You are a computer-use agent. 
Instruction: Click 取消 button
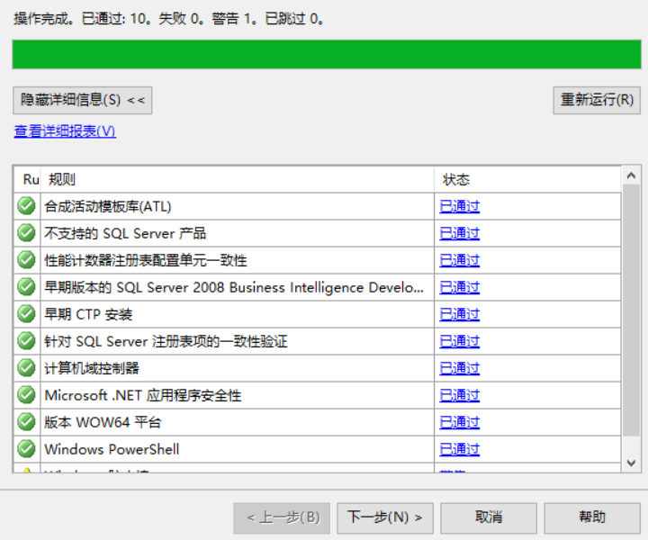pos(489,517)
